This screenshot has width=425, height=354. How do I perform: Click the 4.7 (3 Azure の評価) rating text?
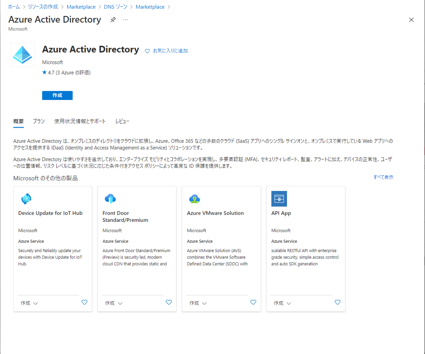(69, 73)
